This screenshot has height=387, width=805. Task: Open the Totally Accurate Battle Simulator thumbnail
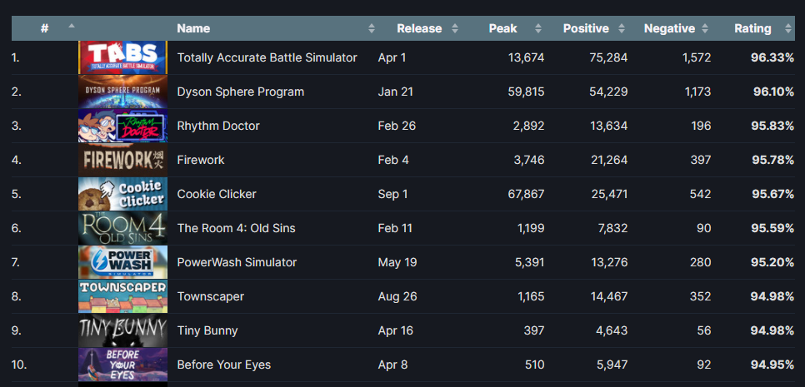(122, 57)
